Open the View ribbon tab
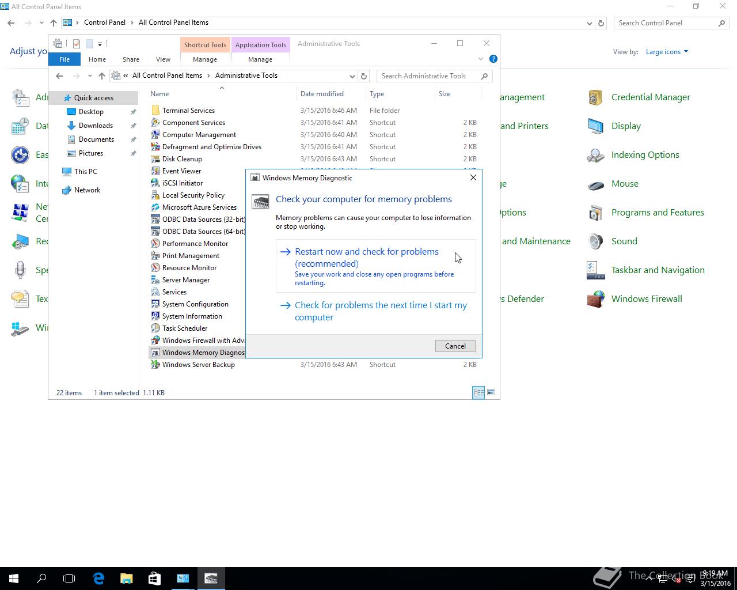 click(163, 59)
